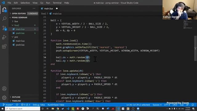Open action center notification icon on taskbar
The image size is (197, 111).
[x=193, y=109]
